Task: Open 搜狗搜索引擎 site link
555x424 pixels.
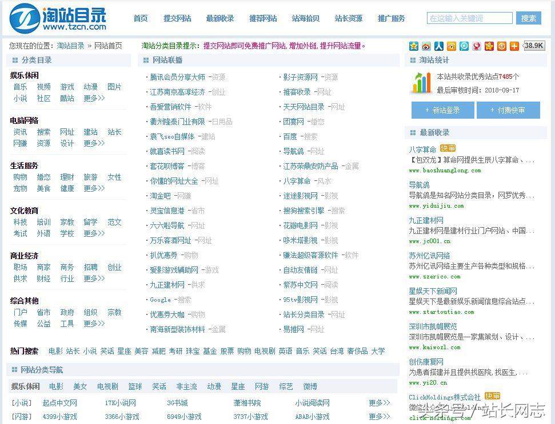Action: tap(304, 211)
